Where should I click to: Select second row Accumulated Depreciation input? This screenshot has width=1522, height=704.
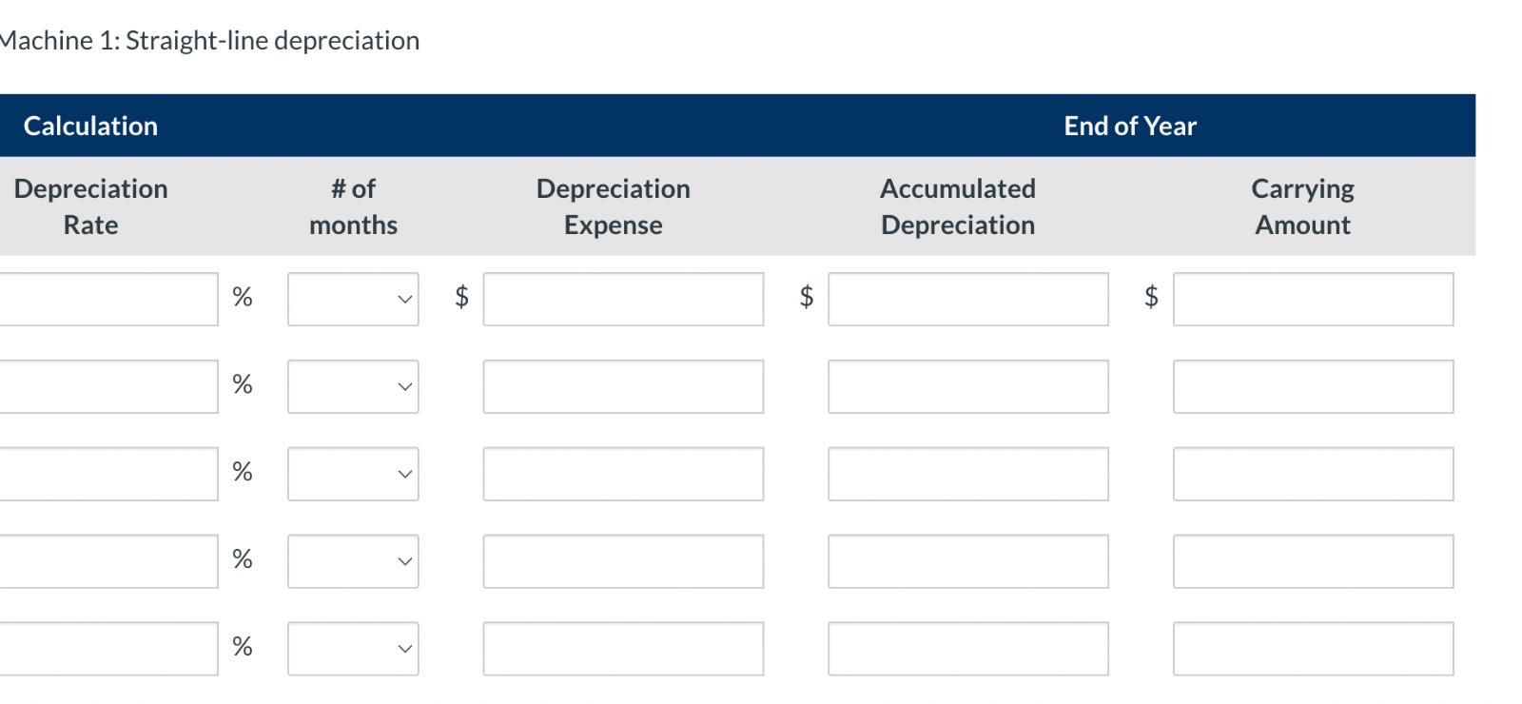coord(967,386)
